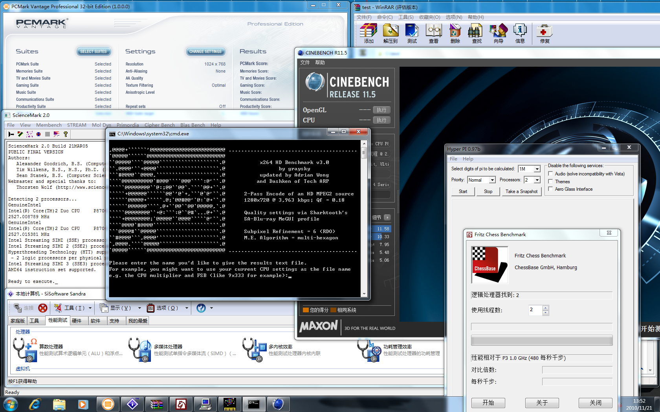Viewport: 660px width, 412px height.
Task: Expand the Sandra Tools (工具) dropdown arrow
Action: (x=90, y=308)
